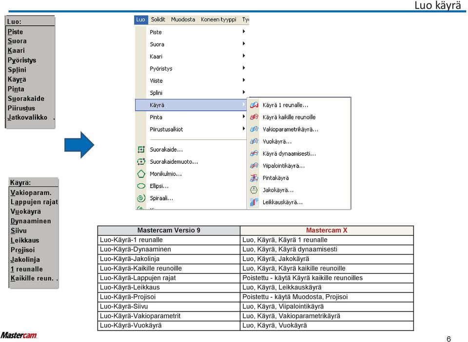Viewport: 468px width, 342px height.
Task: Expand the Piirustusalkiot submenu arrow
Action: [x=244, y=129]
